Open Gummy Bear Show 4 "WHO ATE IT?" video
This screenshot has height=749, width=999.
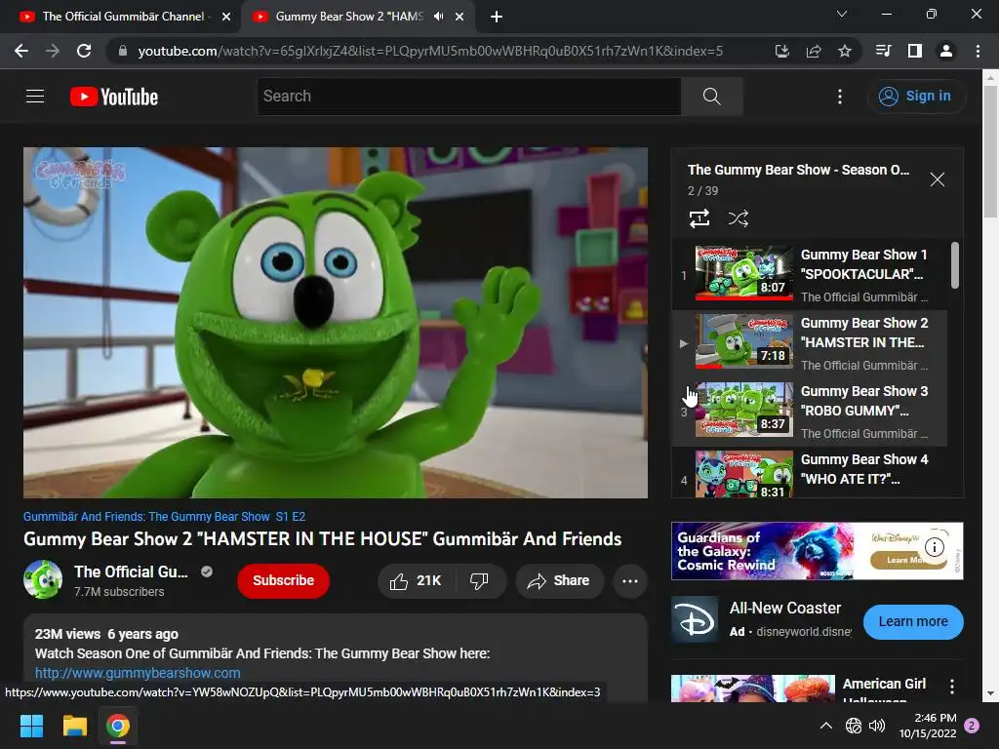(x=809, y=473)
